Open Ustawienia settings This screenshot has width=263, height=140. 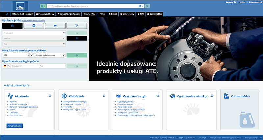[x=255, y=2]
